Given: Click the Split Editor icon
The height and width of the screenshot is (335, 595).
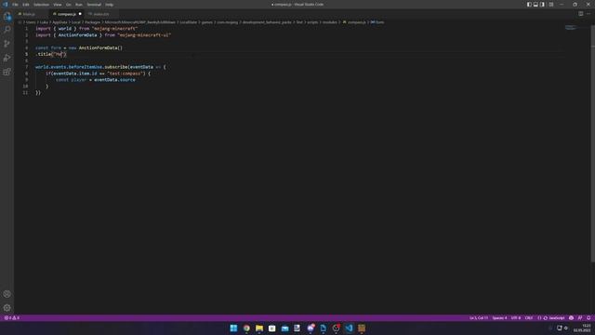Looking at the screenshot, I should click(x=580, y=14).
